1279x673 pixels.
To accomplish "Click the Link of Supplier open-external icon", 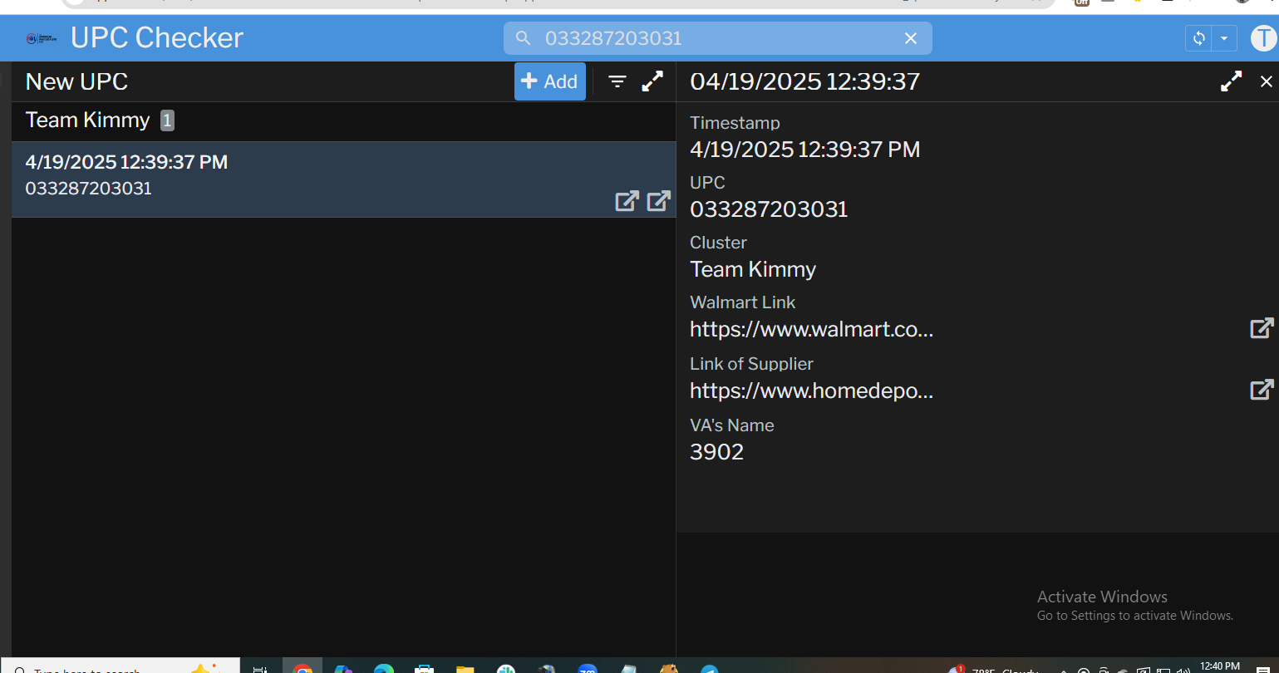I will [1262, 390].
